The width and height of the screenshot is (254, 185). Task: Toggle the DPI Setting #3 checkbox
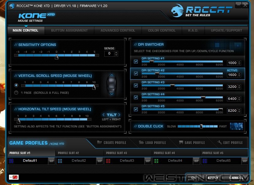tap(136, 85)
